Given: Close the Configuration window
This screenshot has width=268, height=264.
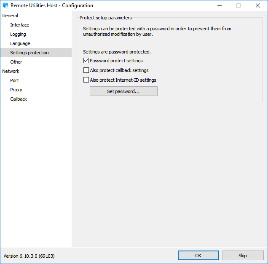Looking at the screenshot, I should [x=257, y=5].
